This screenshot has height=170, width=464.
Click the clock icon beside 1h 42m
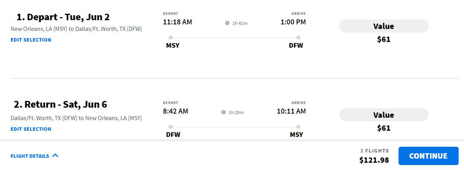(x=227, y=23)
